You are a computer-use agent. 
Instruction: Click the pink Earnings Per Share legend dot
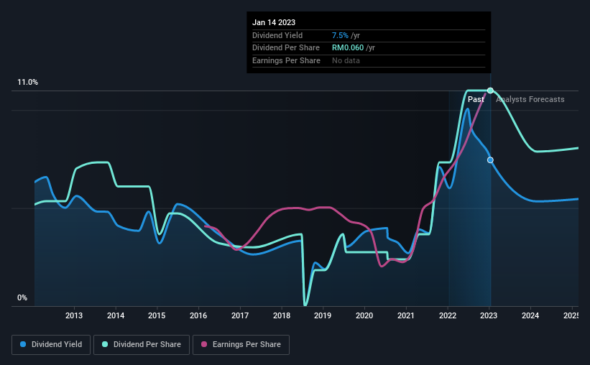pyautogui.click(x=204, y=344)
